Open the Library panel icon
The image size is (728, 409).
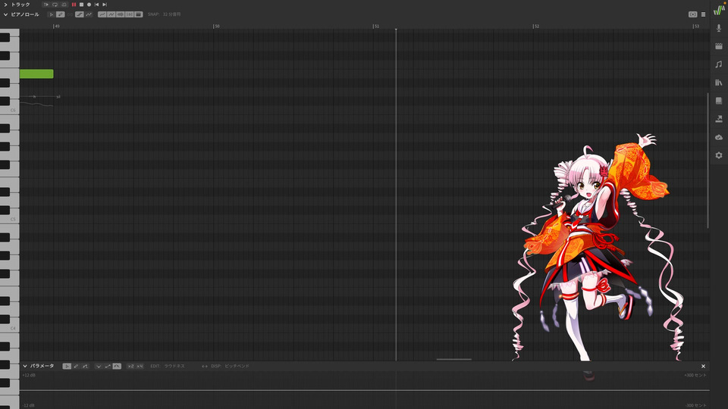coord(719,83)
